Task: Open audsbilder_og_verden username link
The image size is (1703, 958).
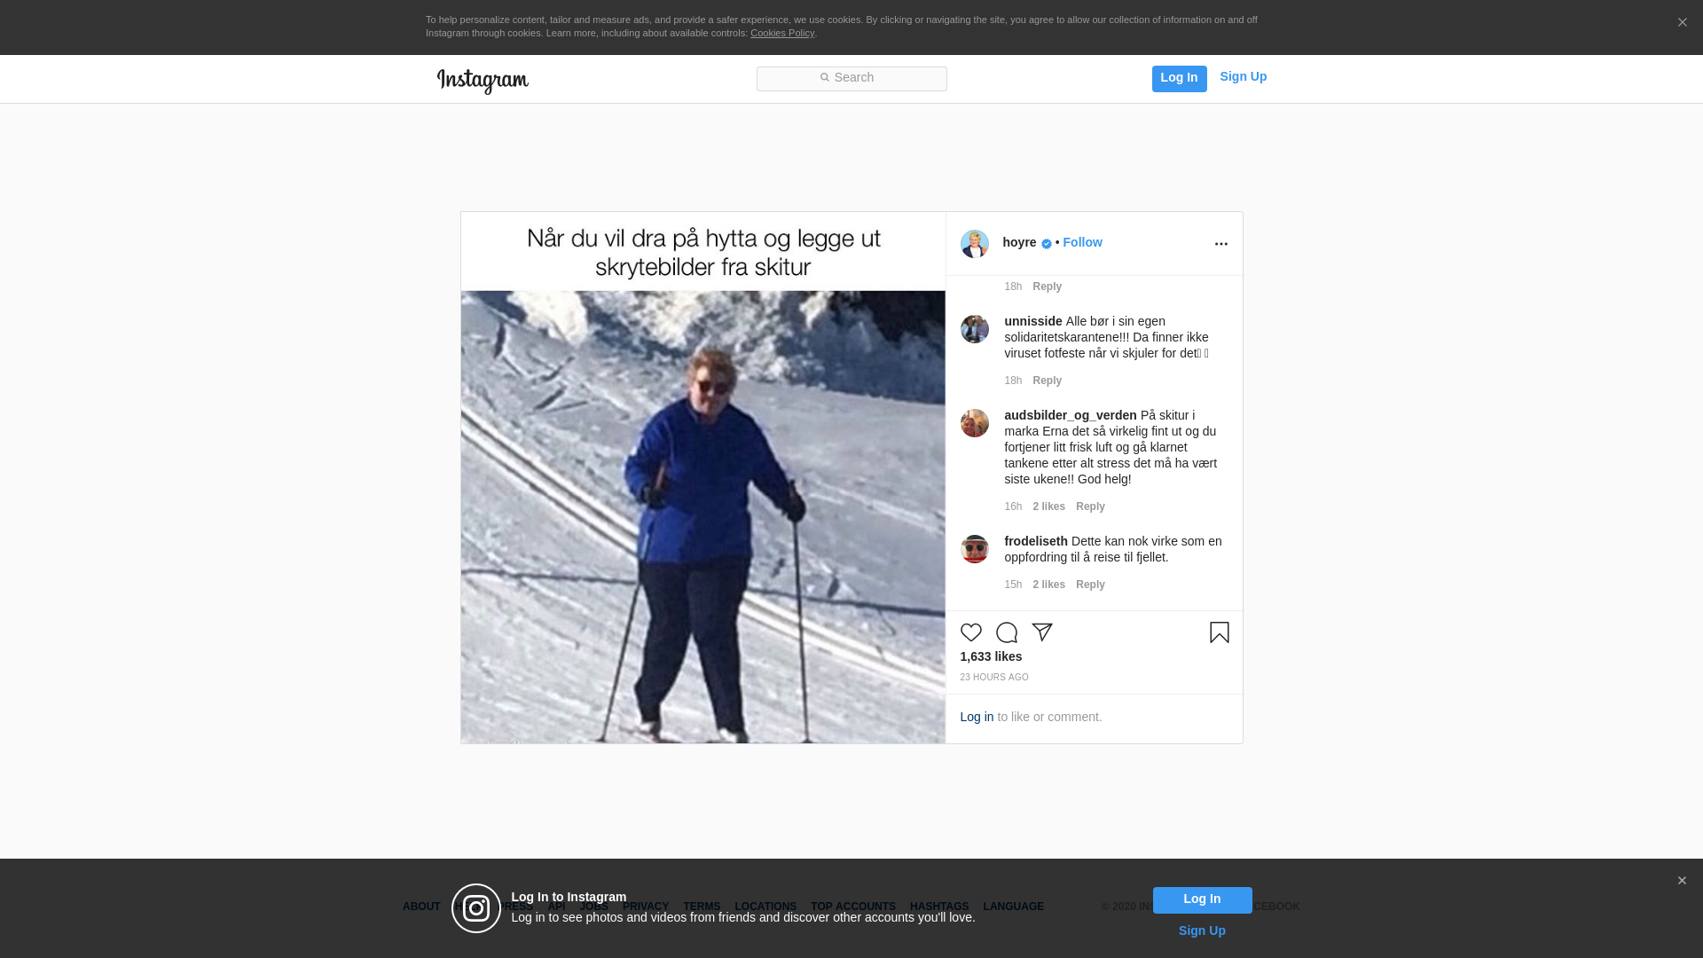Action: [1070, 416]
